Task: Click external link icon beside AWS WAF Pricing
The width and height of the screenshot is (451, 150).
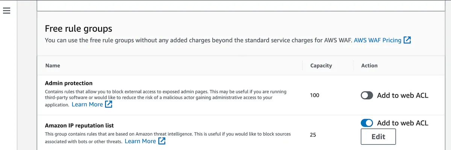Action: pyautogui.click(x=407, y=40)
